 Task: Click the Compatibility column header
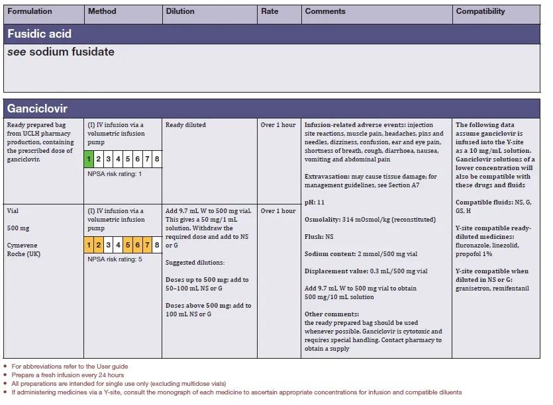[x=480, y=11]
